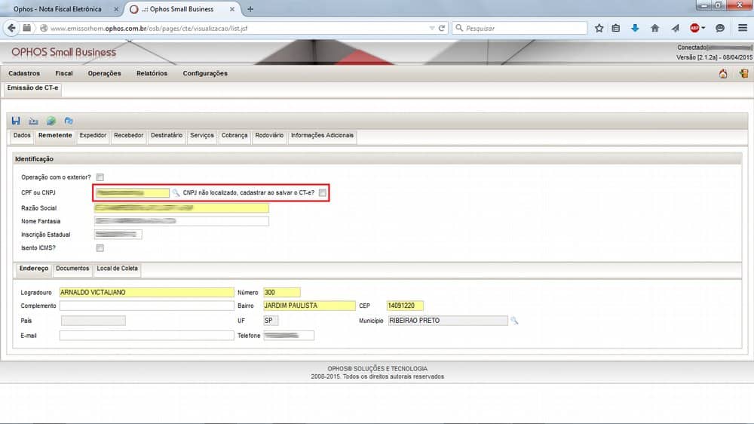Click the browser address bar URL

[149, 29]
